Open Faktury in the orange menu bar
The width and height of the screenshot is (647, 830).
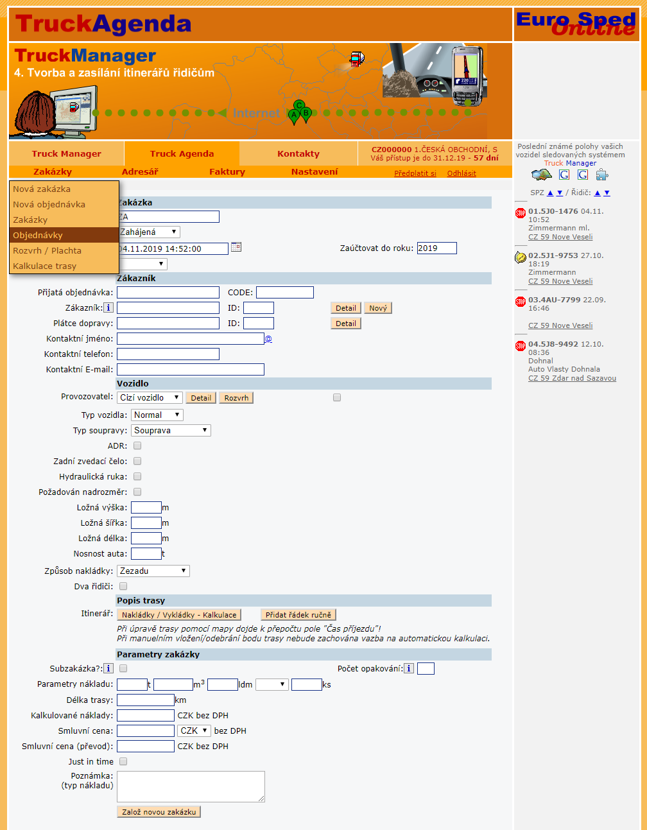pyautogui.click(x=227, y=172)
